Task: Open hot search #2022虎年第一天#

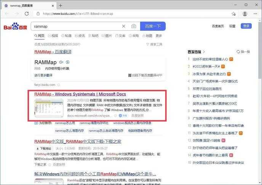Action: (206, 66)
